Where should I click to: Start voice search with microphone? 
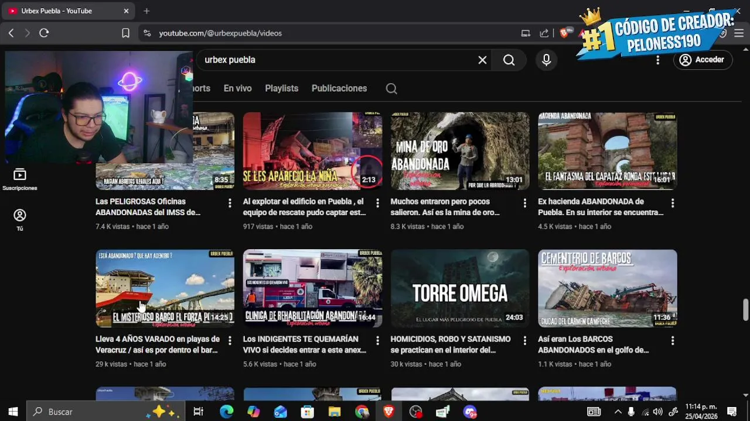(546, 60)
